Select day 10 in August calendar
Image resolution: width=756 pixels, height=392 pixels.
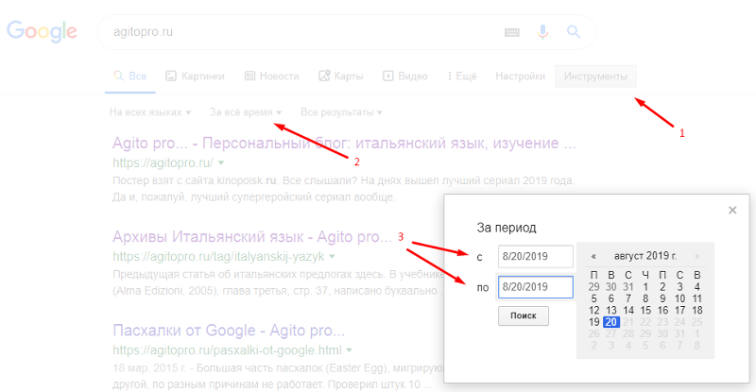click(679, 298)
